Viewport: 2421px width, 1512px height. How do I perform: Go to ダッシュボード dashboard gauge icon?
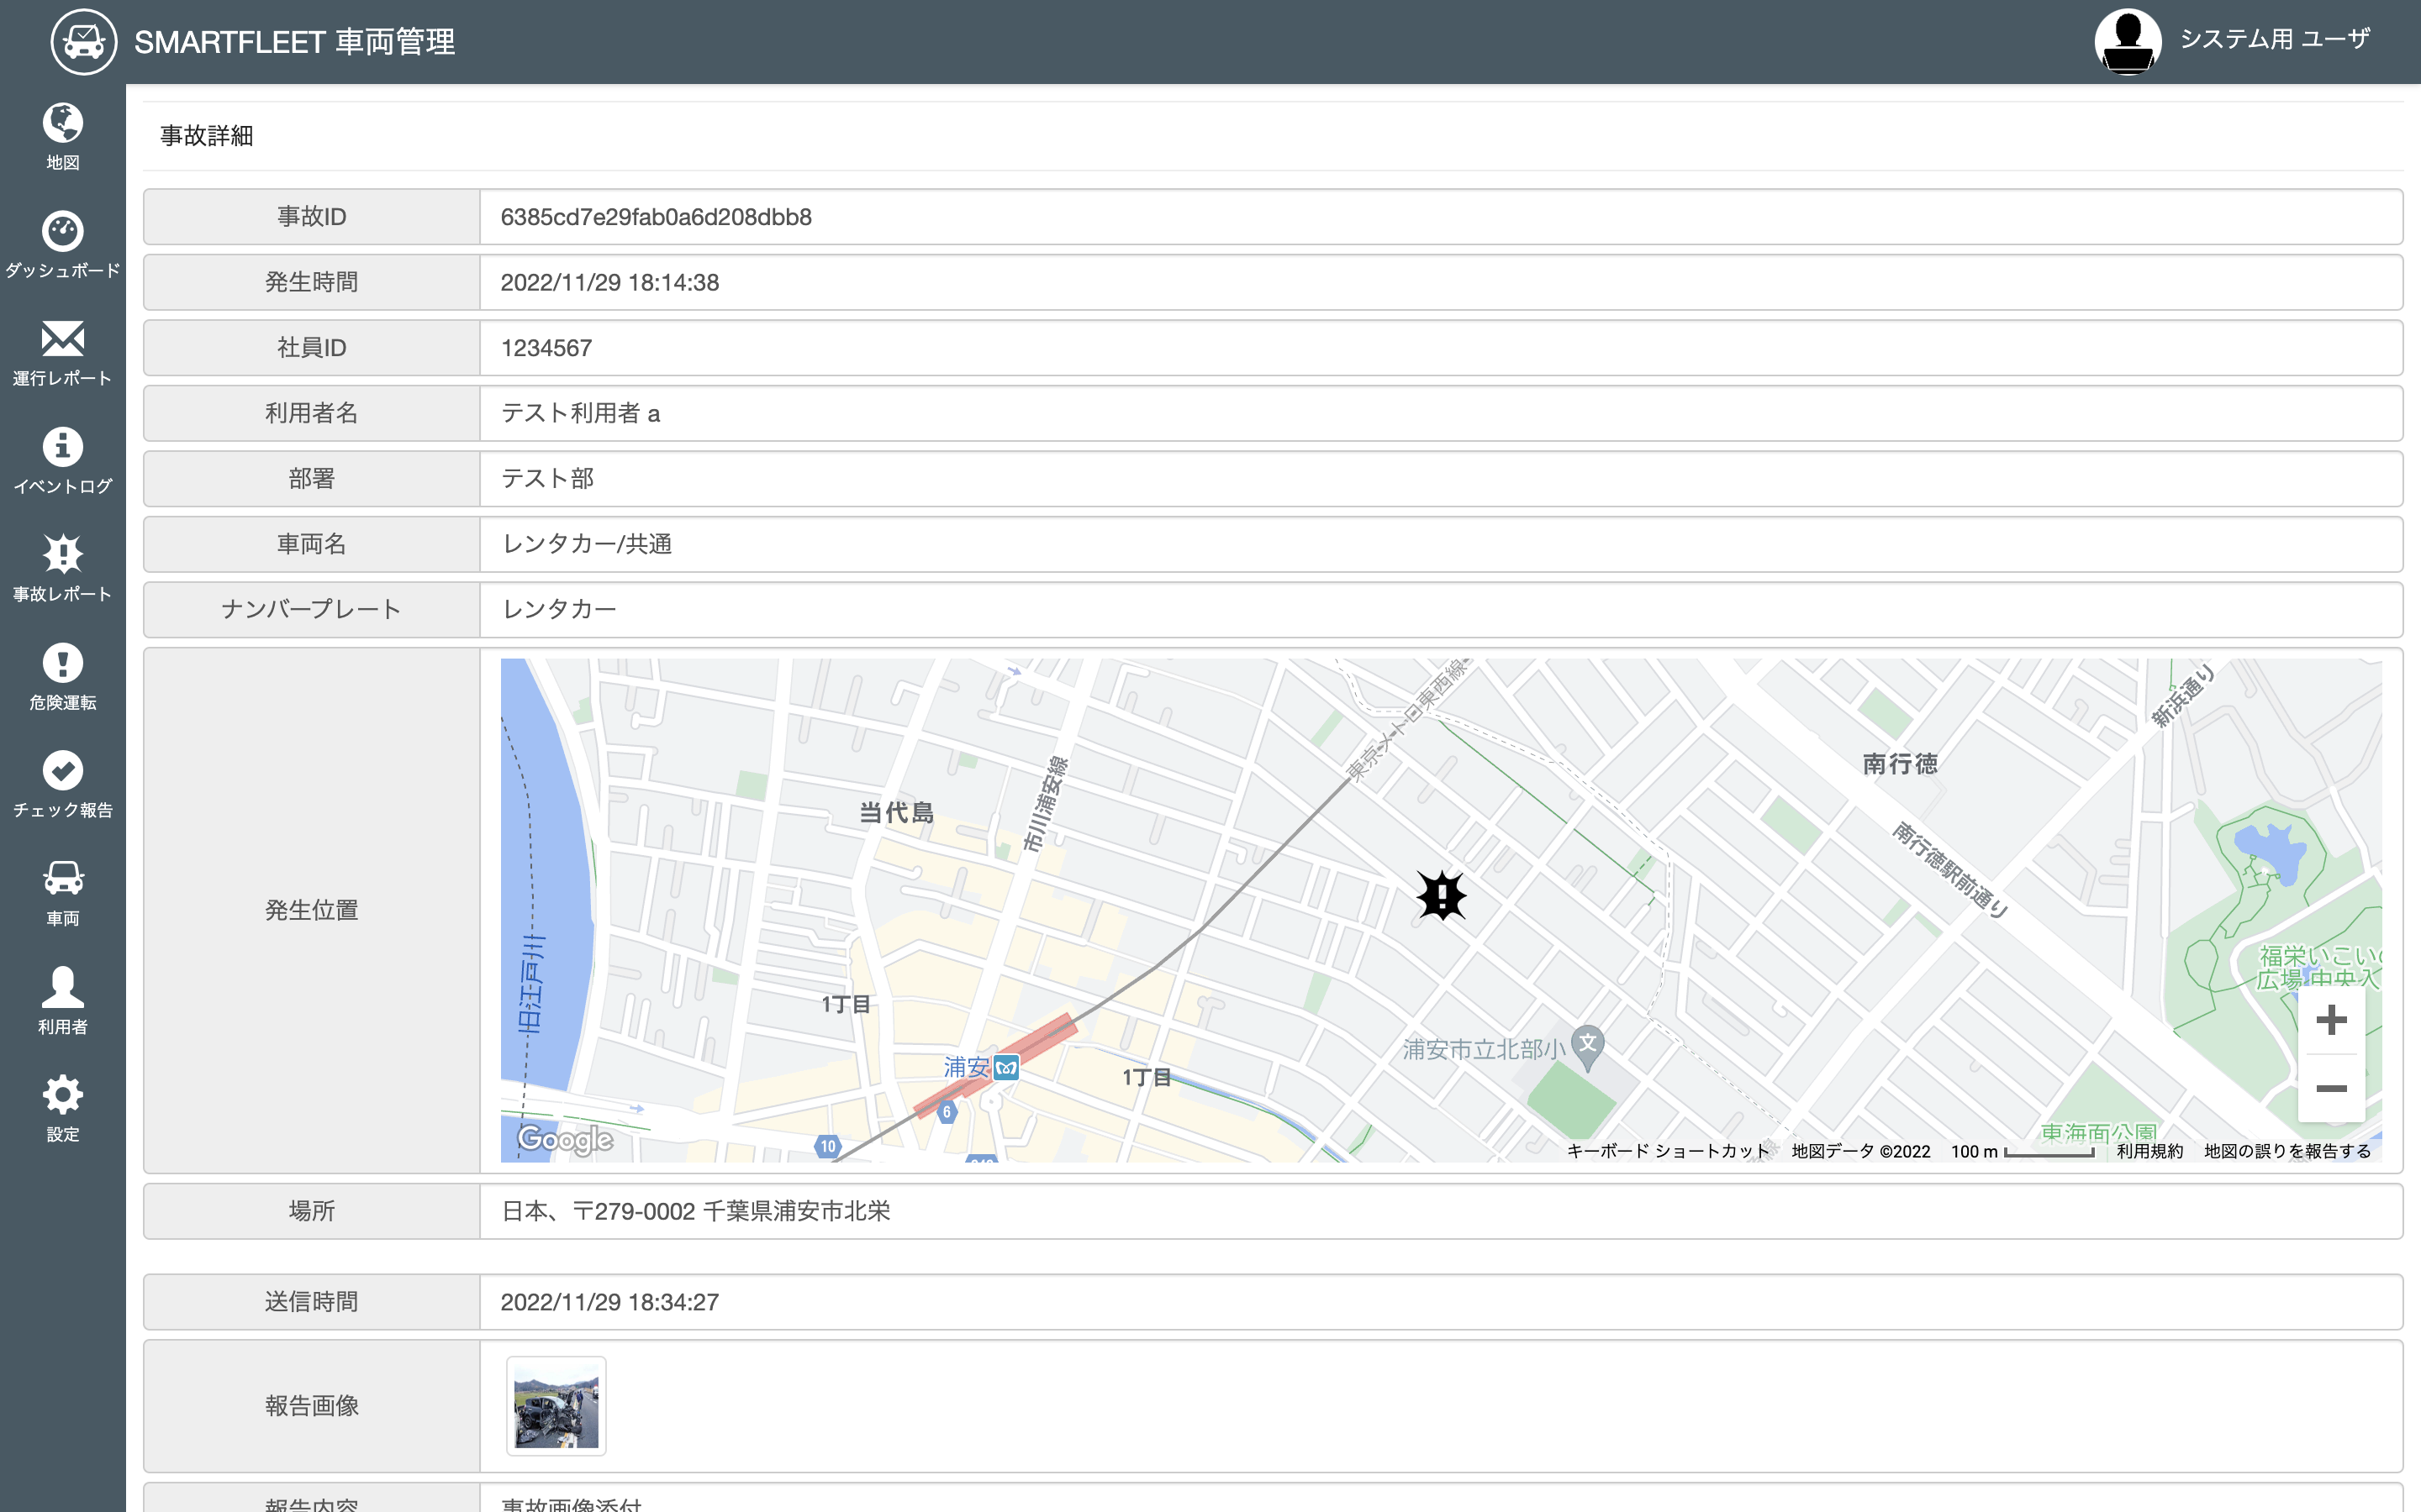[x=62, y=232]
